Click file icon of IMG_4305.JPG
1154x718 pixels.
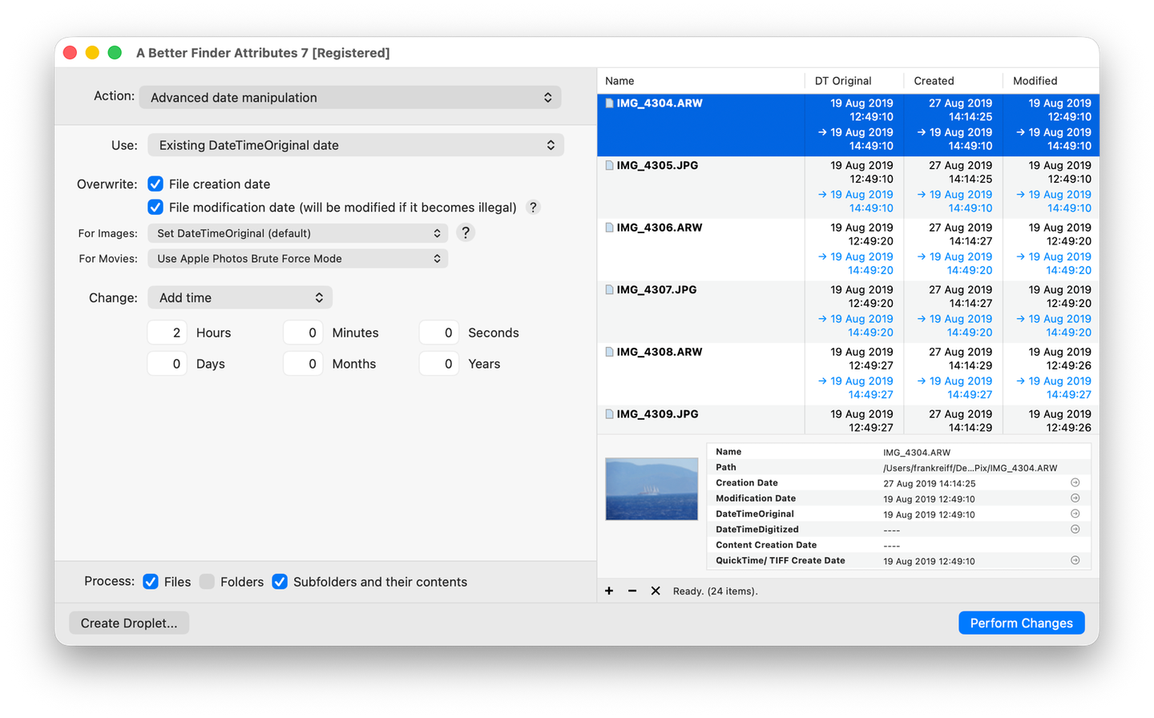point(609,165)
